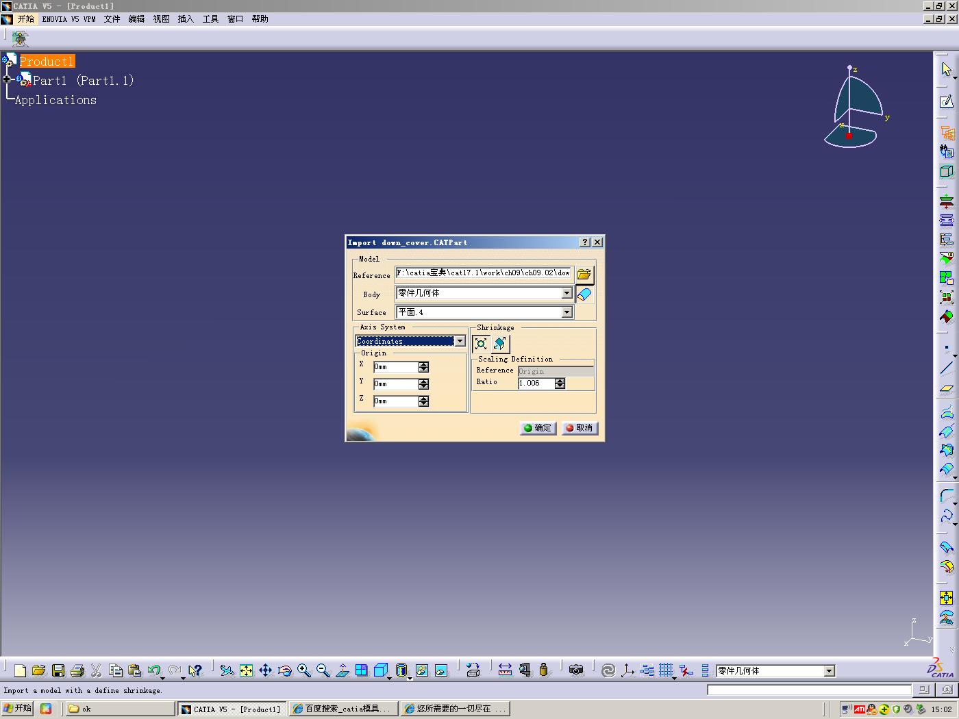
Task: Click the Fit All In icon
Action: coord(246,670)
